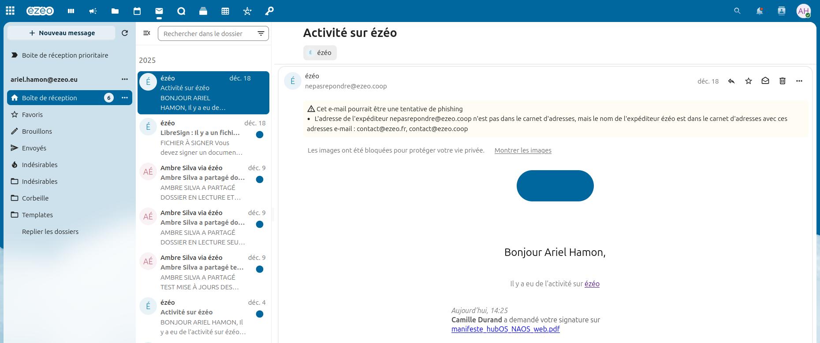Open search filter options icon
The width and height of the screenshot is (820, 343).
click(261, 33)
